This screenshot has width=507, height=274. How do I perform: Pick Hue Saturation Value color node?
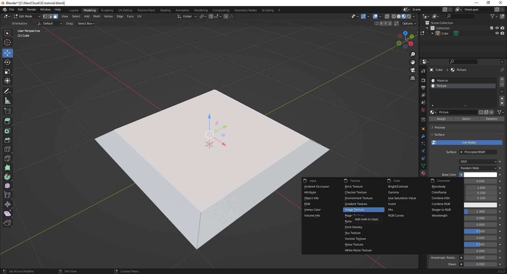(x=402, y=198)
